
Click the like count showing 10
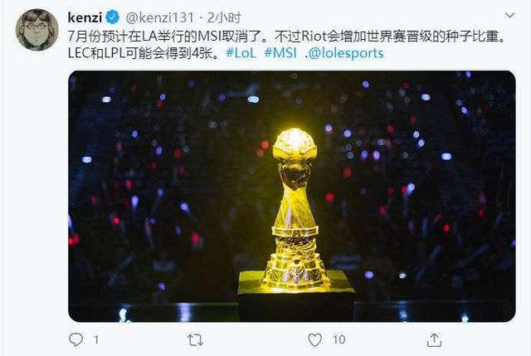(x=339, y=339)
